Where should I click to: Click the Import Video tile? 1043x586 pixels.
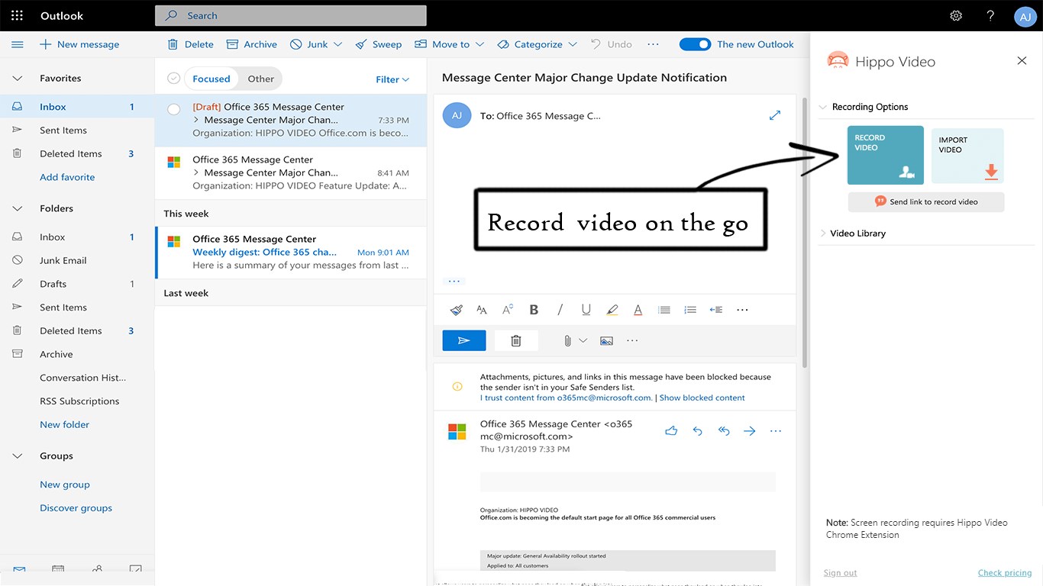(967, 156)
